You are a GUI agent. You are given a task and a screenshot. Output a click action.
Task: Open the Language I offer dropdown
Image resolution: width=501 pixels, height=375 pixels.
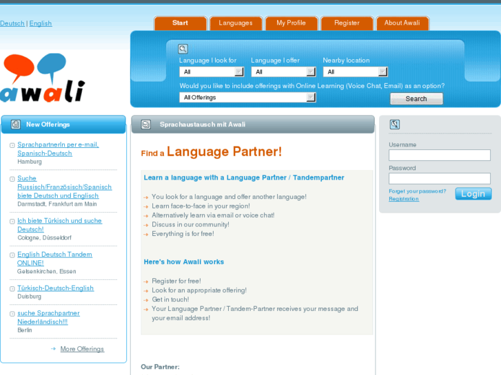(x=283, y=72)
